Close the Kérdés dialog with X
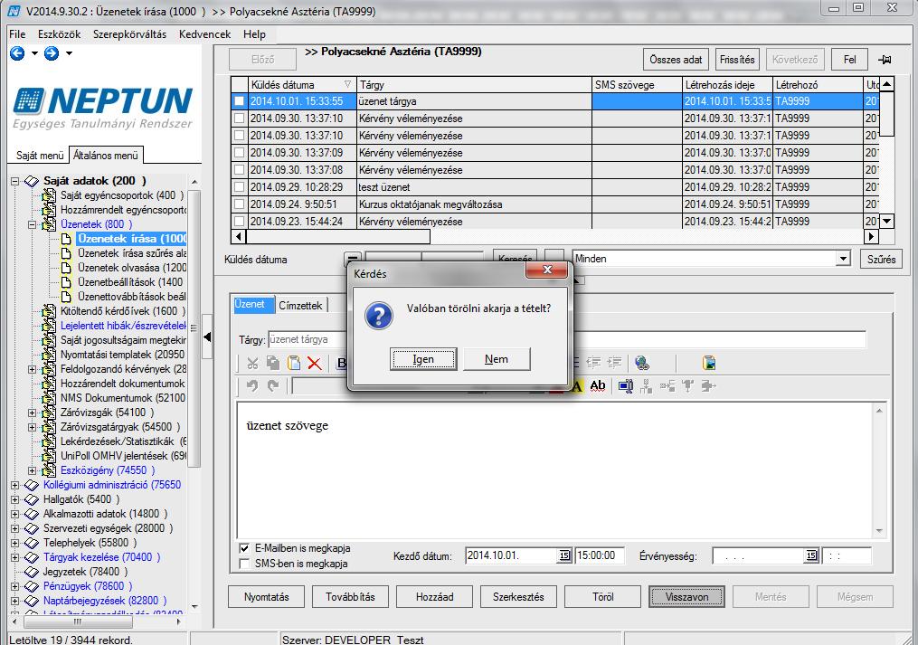Image resolution: width=918 pixels, height=645 pixels. tap(547, 270)
